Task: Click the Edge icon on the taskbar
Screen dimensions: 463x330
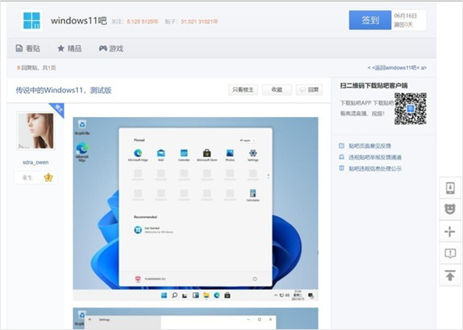Action: click(x=216, y=295)
